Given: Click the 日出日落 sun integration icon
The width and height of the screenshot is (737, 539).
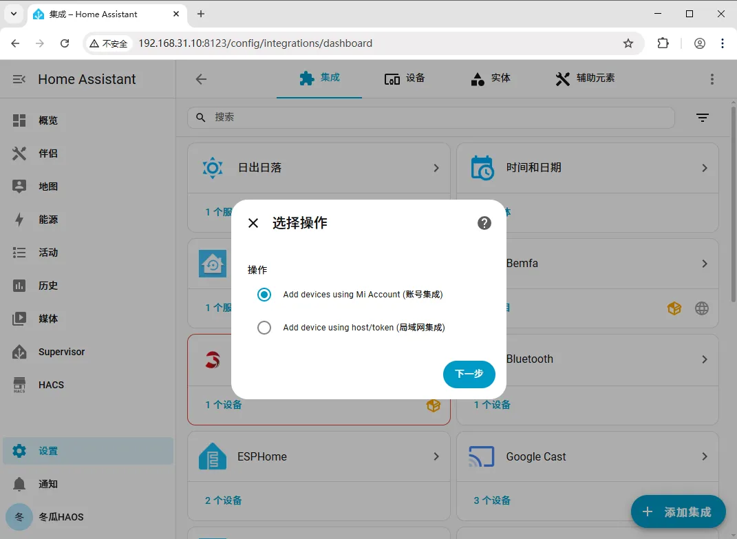Looking at the screenshot, I should [x=213, y=167].
